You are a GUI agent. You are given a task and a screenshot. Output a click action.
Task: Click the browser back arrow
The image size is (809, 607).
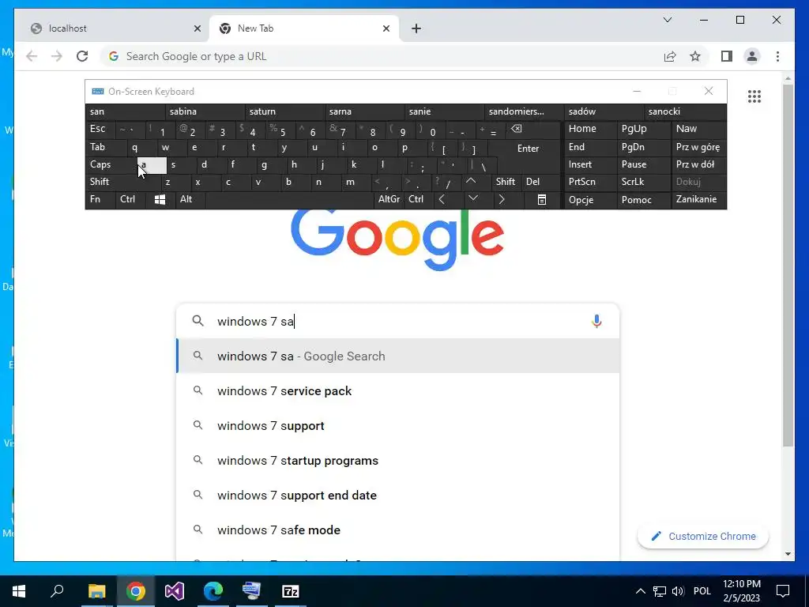(32, 56)
